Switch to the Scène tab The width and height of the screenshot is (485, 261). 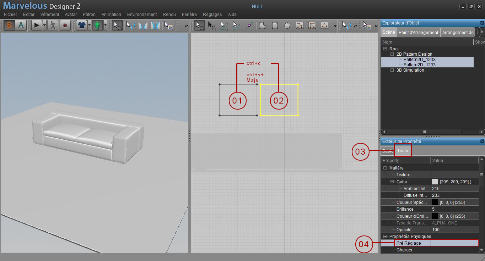389,32
